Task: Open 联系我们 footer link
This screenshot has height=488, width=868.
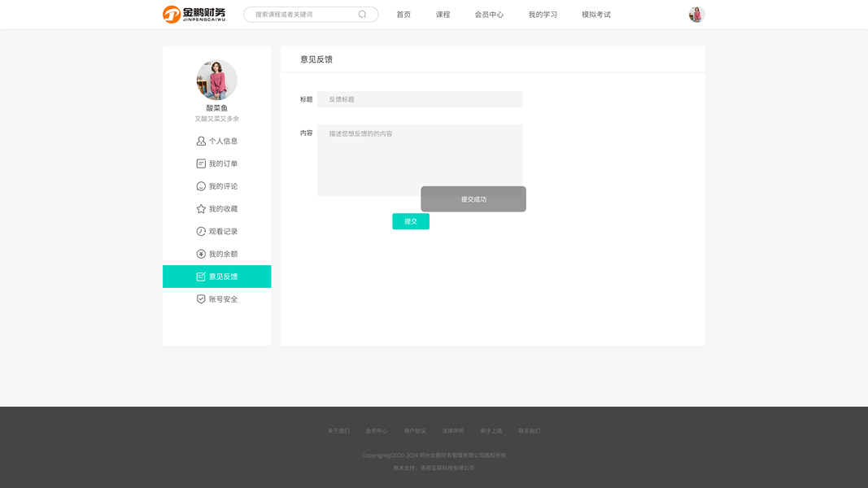Action: 530,431
